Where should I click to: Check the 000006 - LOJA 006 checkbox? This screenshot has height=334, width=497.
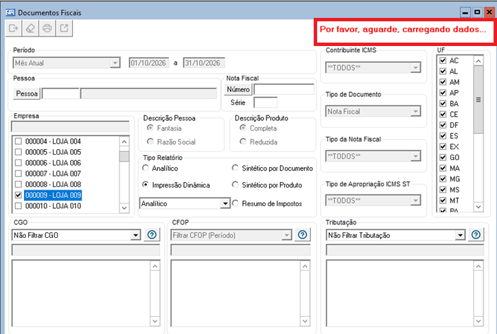[19, 163]
